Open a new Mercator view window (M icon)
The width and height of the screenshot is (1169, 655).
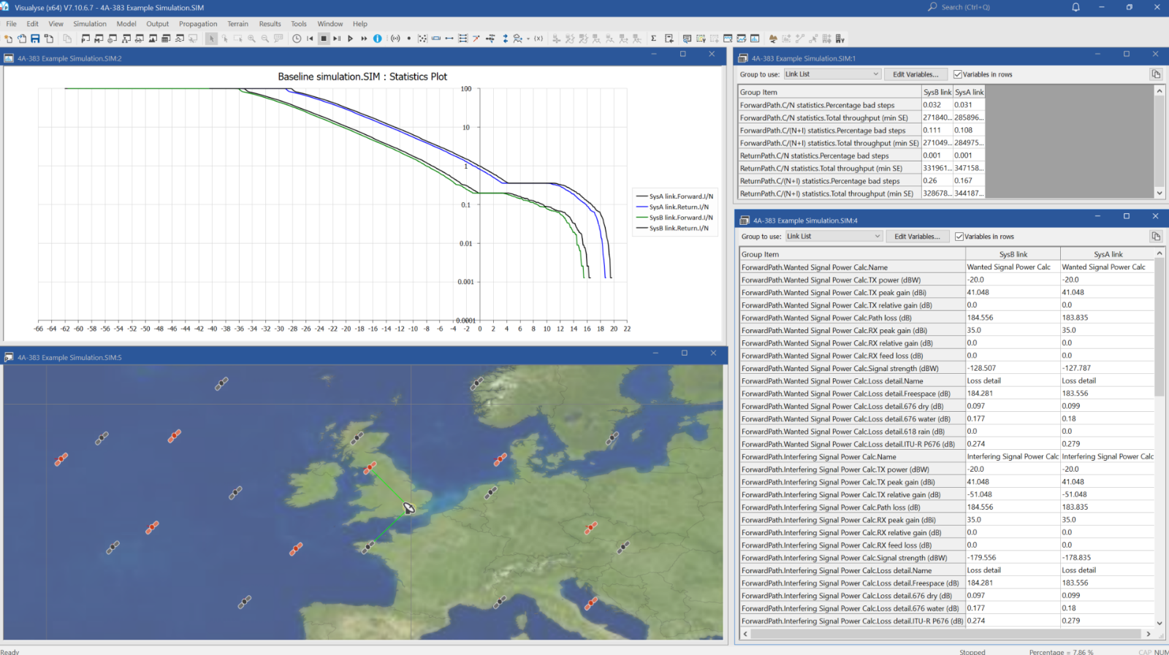click(99, 39)
